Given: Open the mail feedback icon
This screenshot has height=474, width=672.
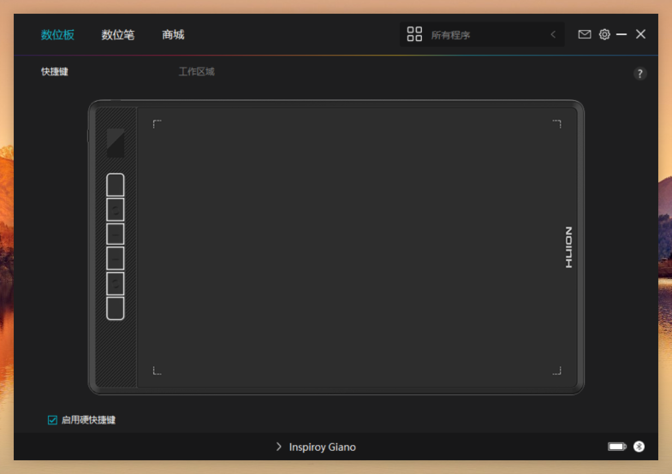Looking at the screenshot, I should 585,34.
